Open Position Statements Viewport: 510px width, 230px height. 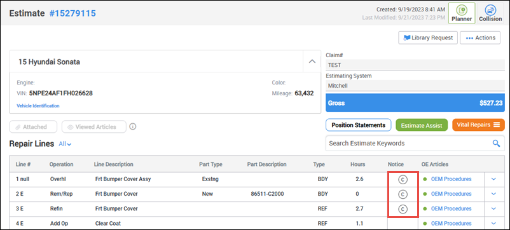[x=359, y=125]
